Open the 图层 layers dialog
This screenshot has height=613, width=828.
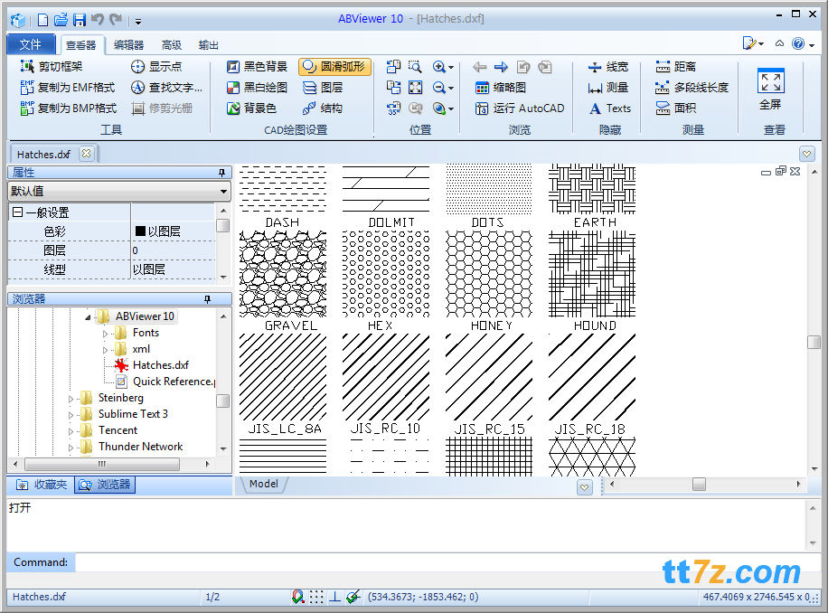322,87
